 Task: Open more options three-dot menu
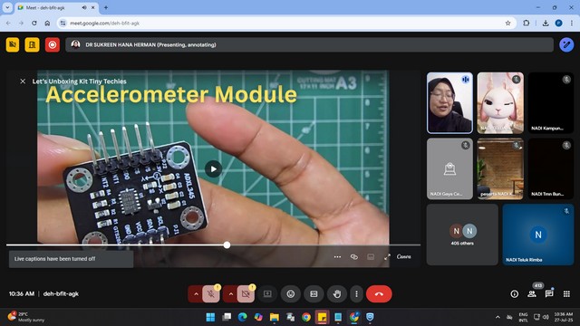click(356, 293)
